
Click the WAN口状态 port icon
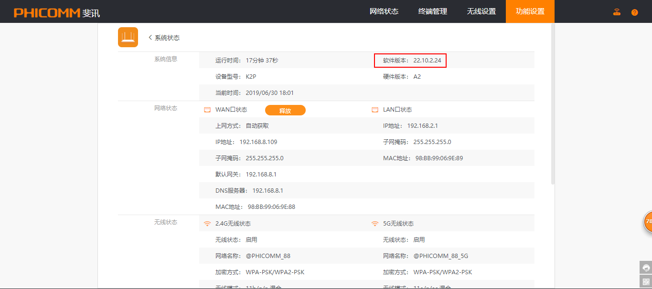pos(207,110)
